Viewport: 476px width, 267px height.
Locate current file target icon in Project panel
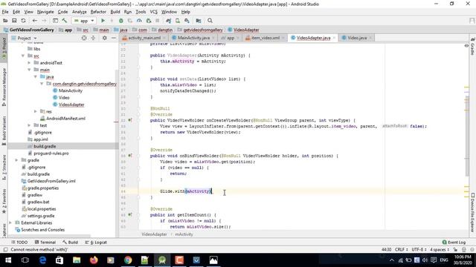[84, 38]
